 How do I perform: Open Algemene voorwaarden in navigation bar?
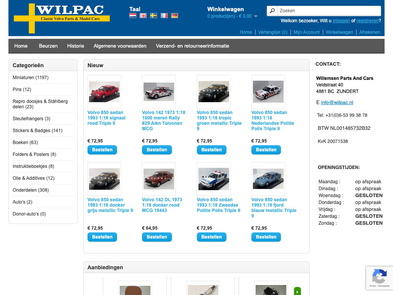pyautogui.click(x=120, y=46)
